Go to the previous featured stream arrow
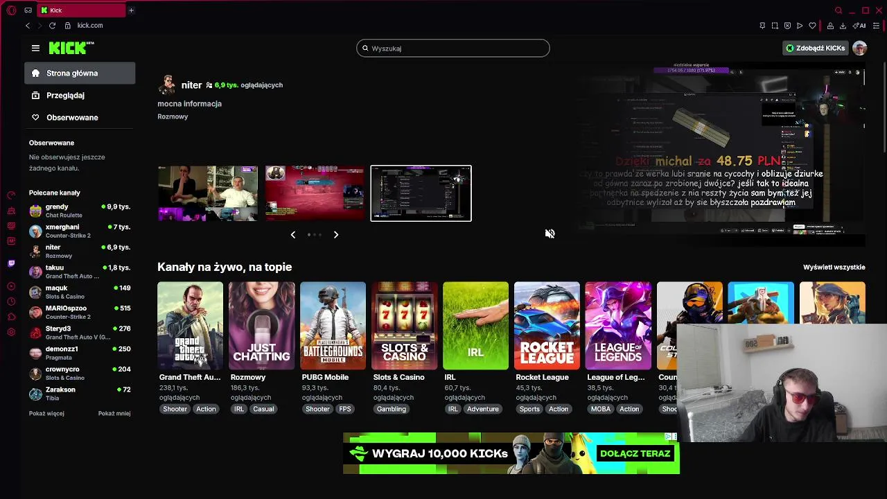This screenshot has height=499, width=887. coord(292,235)
